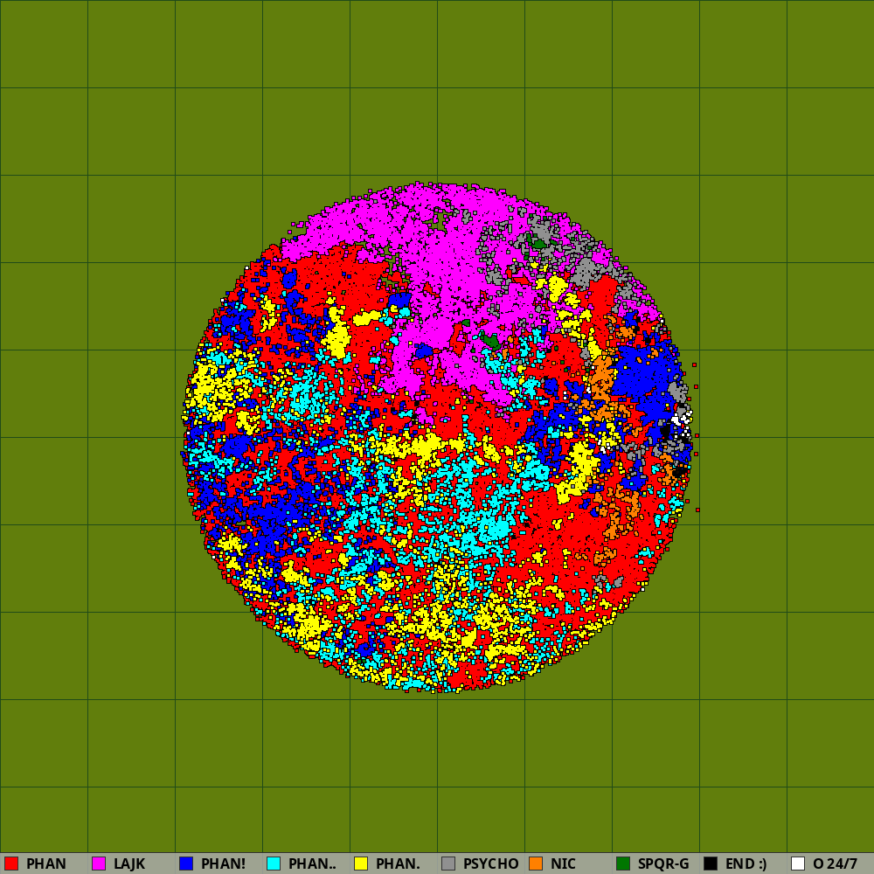874x874 pixels.
Task: Pick the gray PSYCHO legend swatch
Action: [448, 864]
